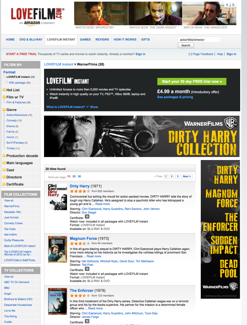Expand the Production decade filter
247x325 pixels.
(4, 156)
